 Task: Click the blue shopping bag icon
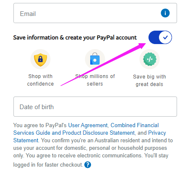(x=95, y=59)
